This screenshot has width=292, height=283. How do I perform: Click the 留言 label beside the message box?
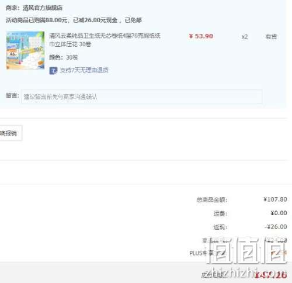(12, 95)
